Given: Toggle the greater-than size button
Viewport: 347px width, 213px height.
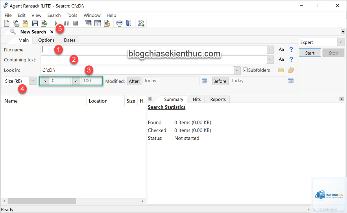Looking at the screenshot, I should point(45,81).
